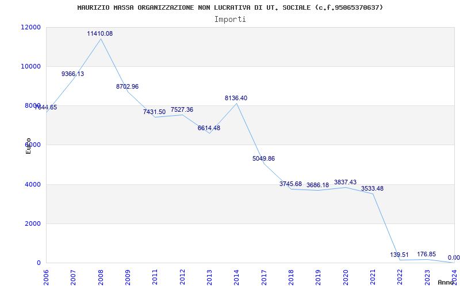Click the "Anno" x-axis title
This screenshot has width=460, height=288.
(x=446, y=282)
